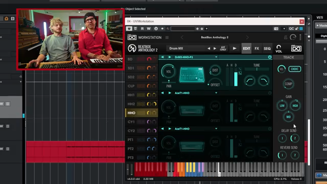327x184 pixels.
Task: Switch to the EDIT tab
Action: [x=246, y=49]
